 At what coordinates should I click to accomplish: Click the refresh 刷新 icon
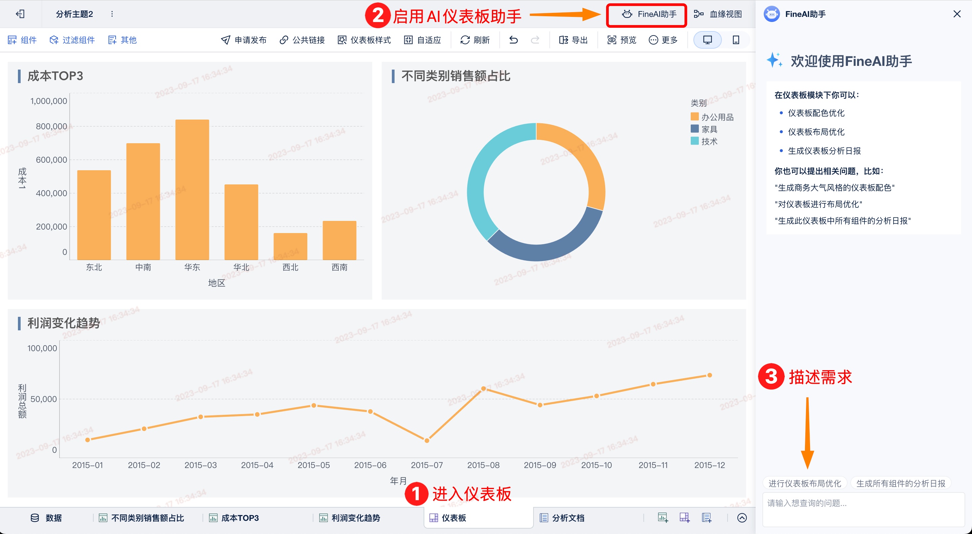(475, 40)
